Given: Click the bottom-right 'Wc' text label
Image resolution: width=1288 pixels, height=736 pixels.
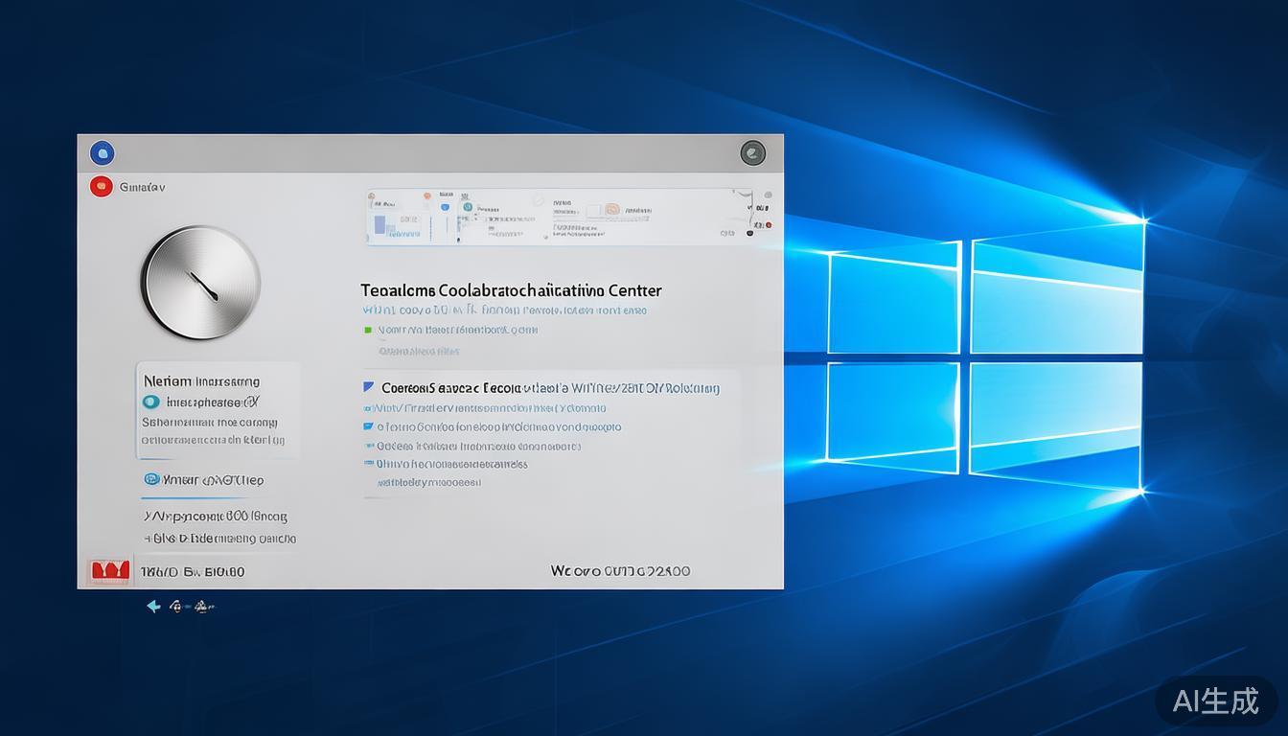Looking at the screenshot, I should pyautogui.click(x=620, y=571).
